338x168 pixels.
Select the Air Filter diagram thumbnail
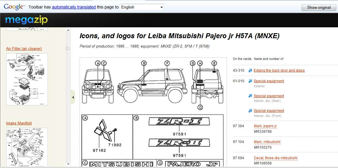pos(27,79)
